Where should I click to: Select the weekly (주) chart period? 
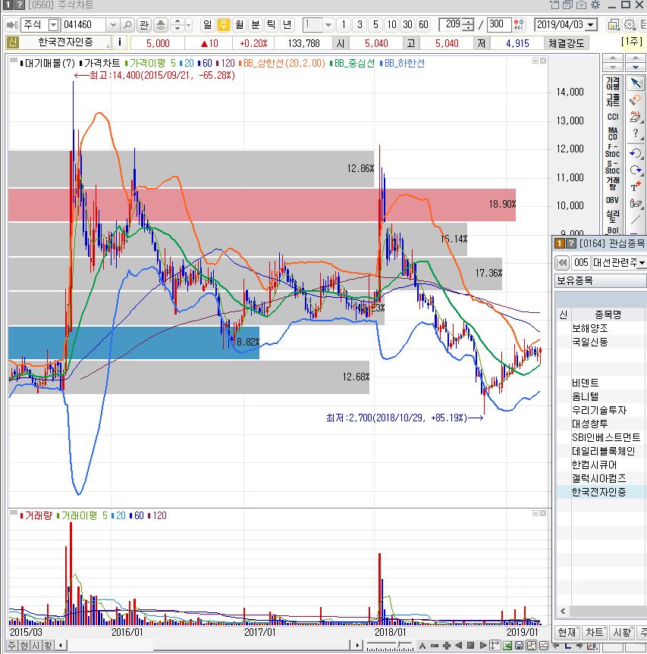[x=223, y=24]
